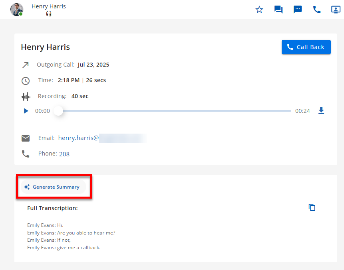Play the call recording
This screenshot has width=344, height=270.
click(26, 111)
